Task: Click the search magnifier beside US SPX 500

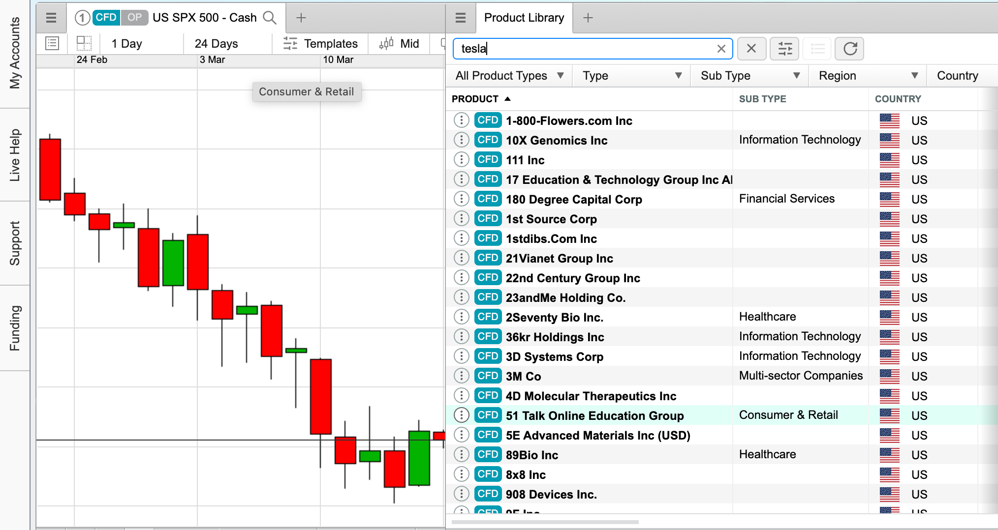Action: 270,18
